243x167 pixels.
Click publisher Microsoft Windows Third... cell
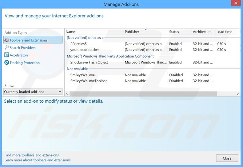pos(146,62)
